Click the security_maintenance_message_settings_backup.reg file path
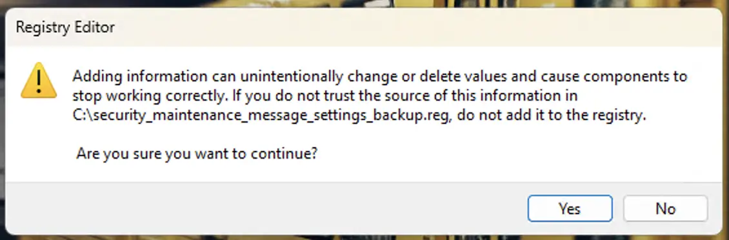The image size is (729, 240). coord(262,116)
